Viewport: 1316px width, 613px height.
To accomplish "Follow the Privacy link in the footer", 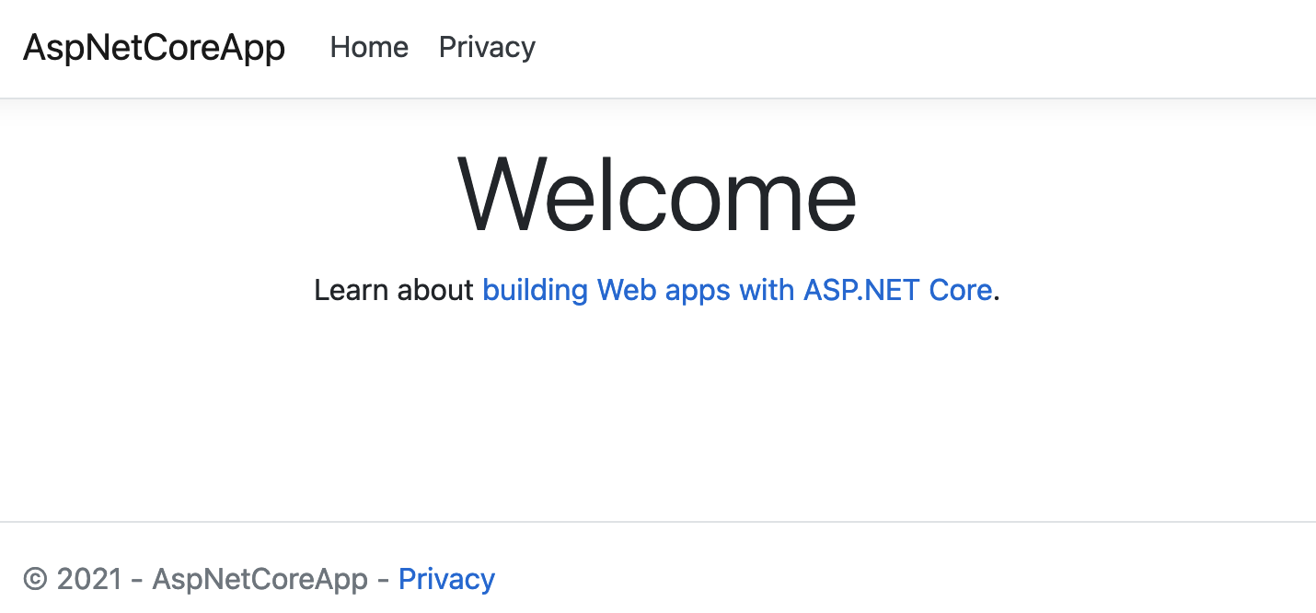I will click(446, 579).
